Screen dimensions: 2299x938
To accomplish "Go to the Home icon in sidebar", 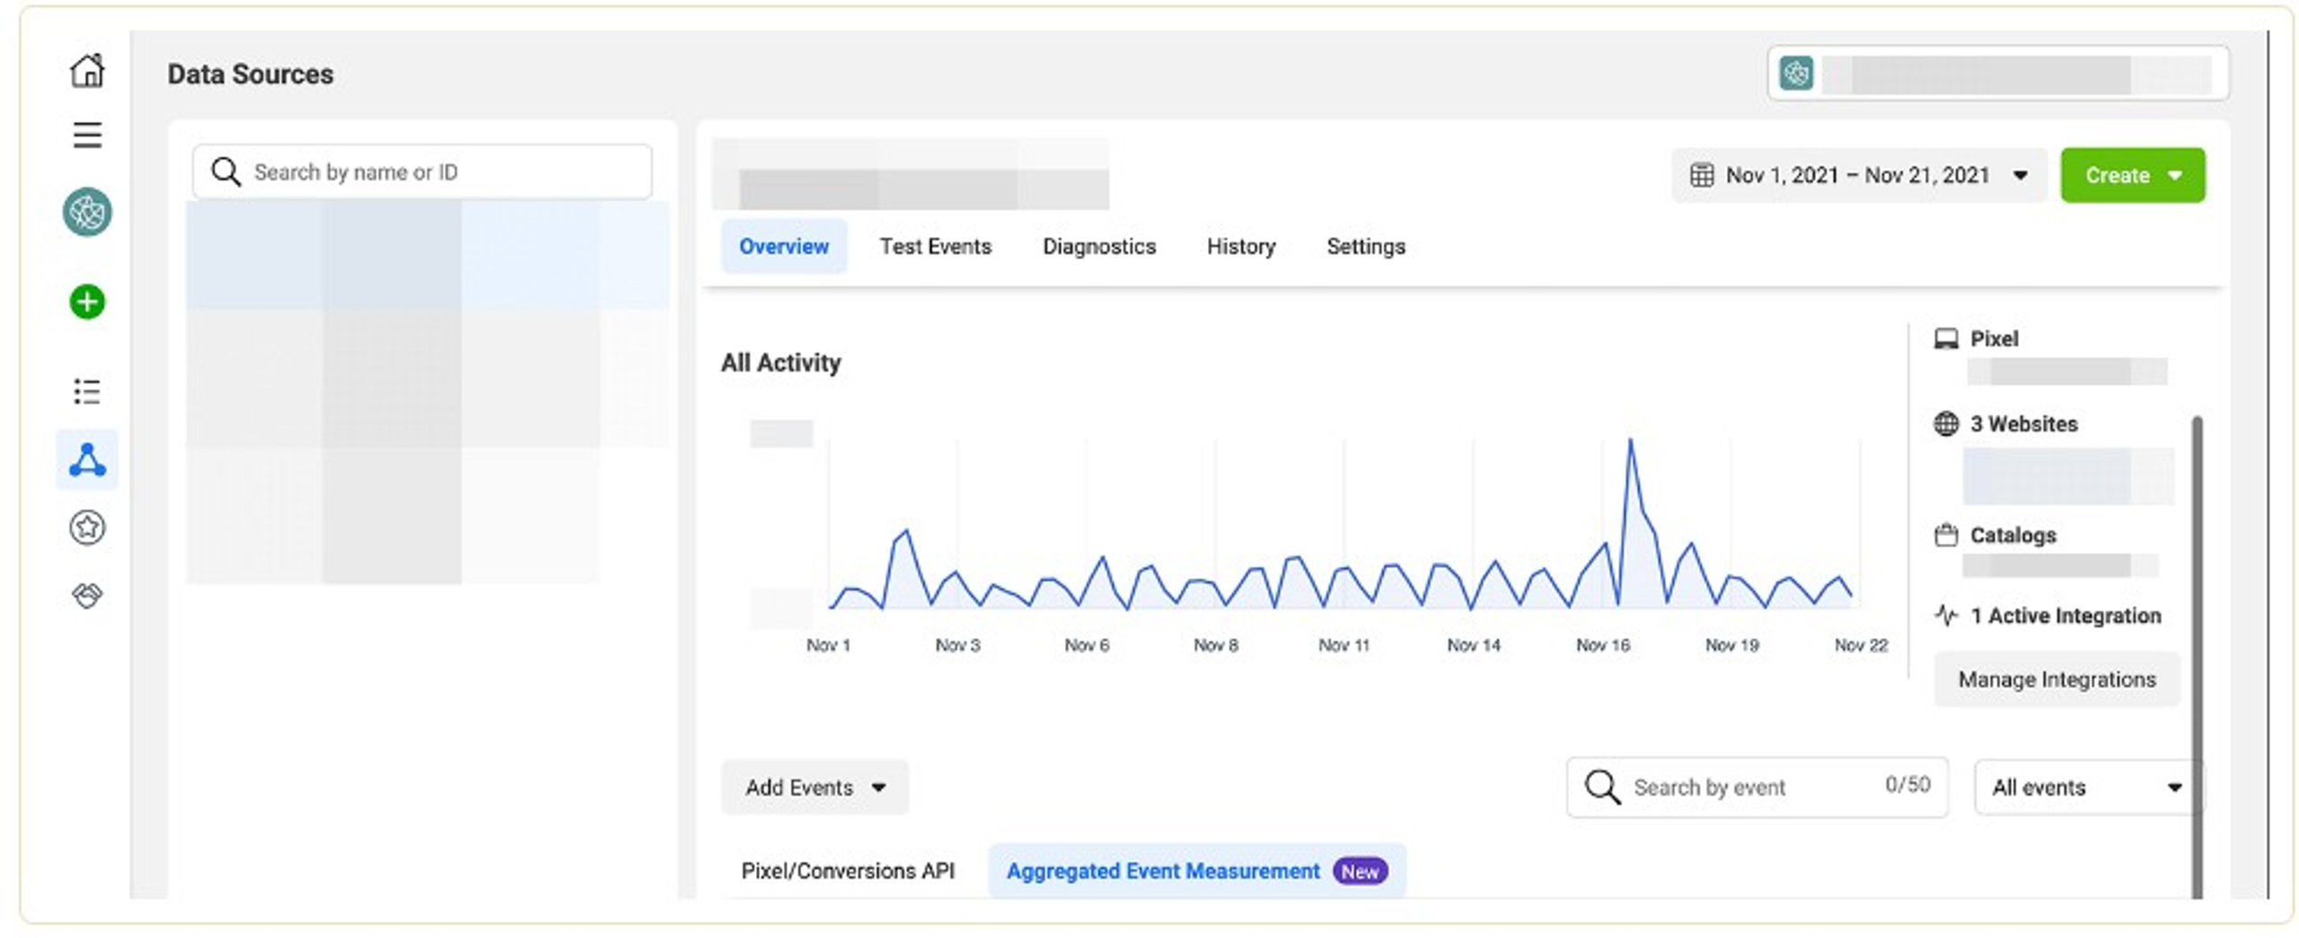I will (87, 70).
